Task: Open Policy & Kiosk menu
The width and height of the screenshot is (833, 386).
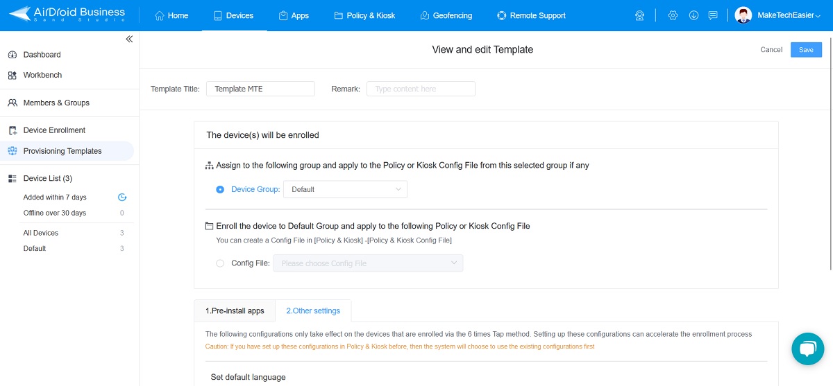Action: 364,15
